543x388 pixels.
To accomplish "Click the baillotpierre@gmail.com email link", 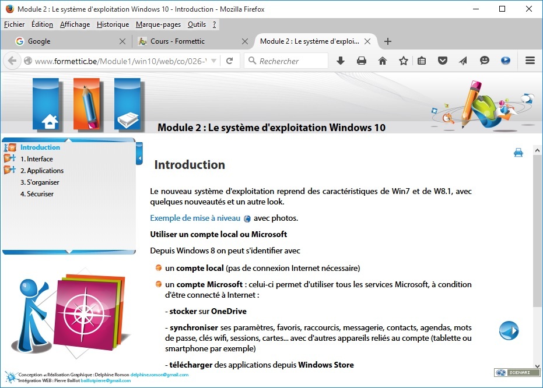I will pos(106,380).
